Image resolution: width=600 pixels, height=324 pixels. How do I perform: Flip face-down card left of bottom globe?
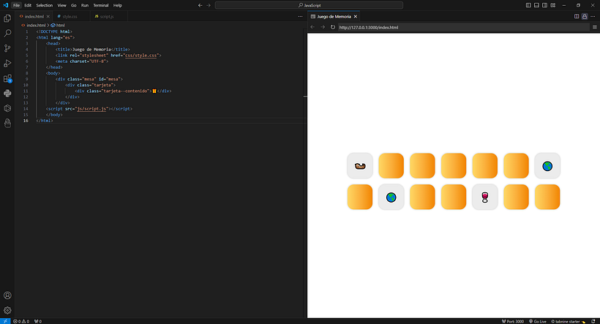[360, 197]
